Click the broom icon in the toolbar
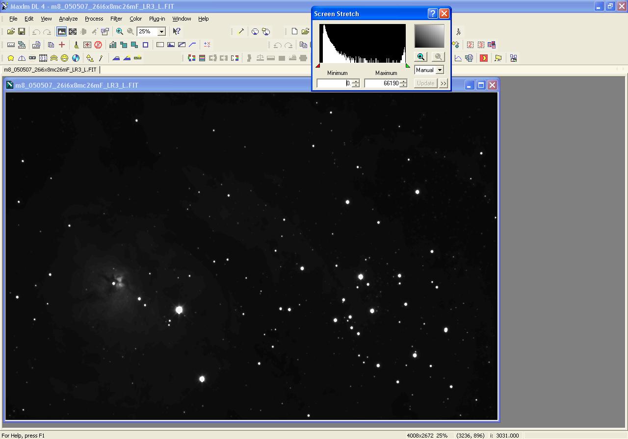 click(x=77, y=45)
